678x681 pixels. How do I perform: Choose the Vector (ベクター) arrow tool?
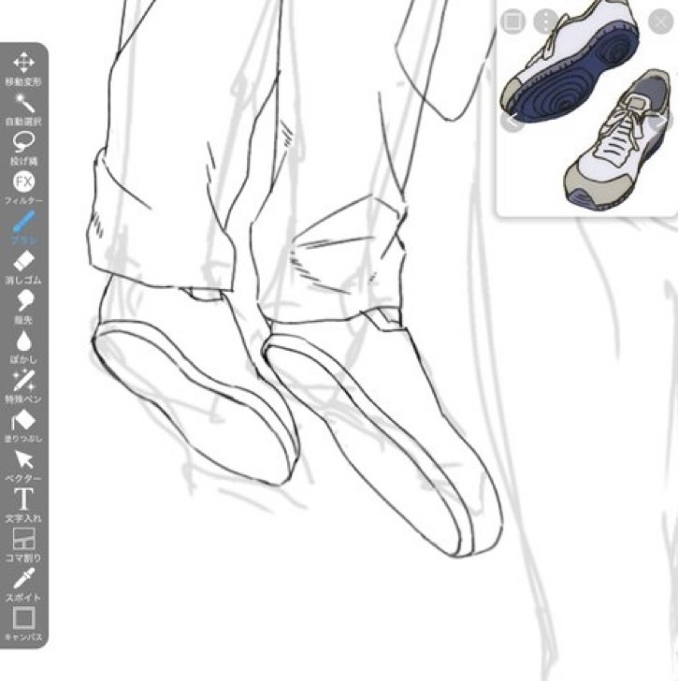pos(23,460)
